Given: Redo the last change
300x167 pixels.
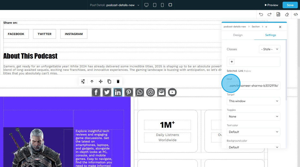Looking at the screenshot, I should tap(269, 14).
